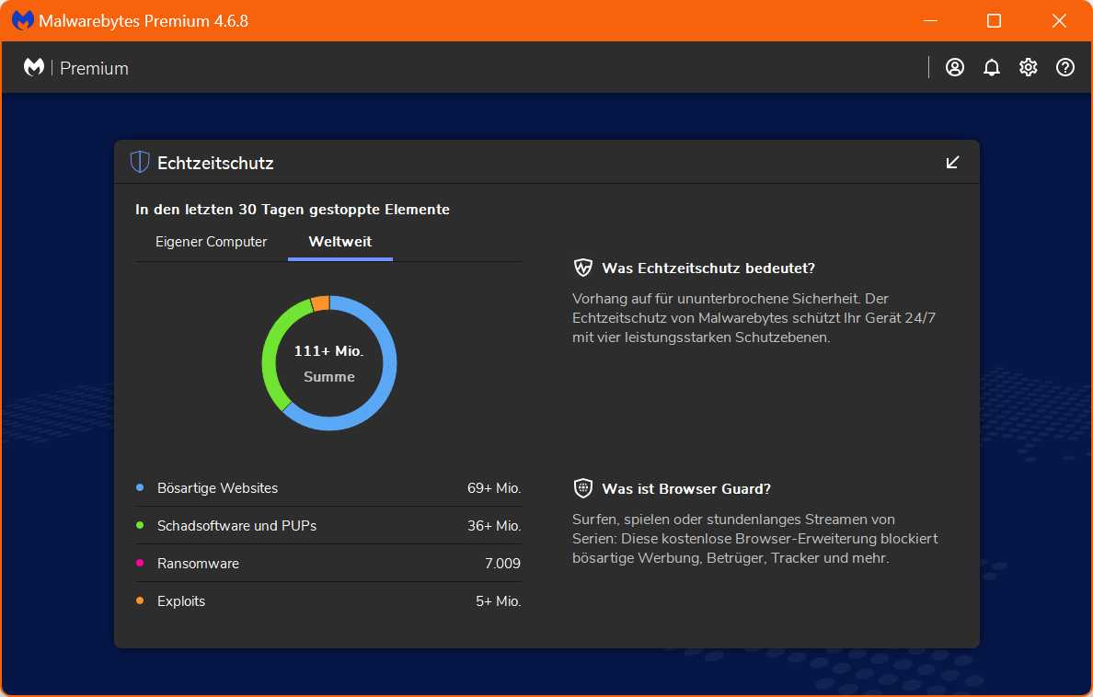
Task: Click the shield icon beside Was Echtzeitschutz bedeutet
Action: [x=582, y=267]
